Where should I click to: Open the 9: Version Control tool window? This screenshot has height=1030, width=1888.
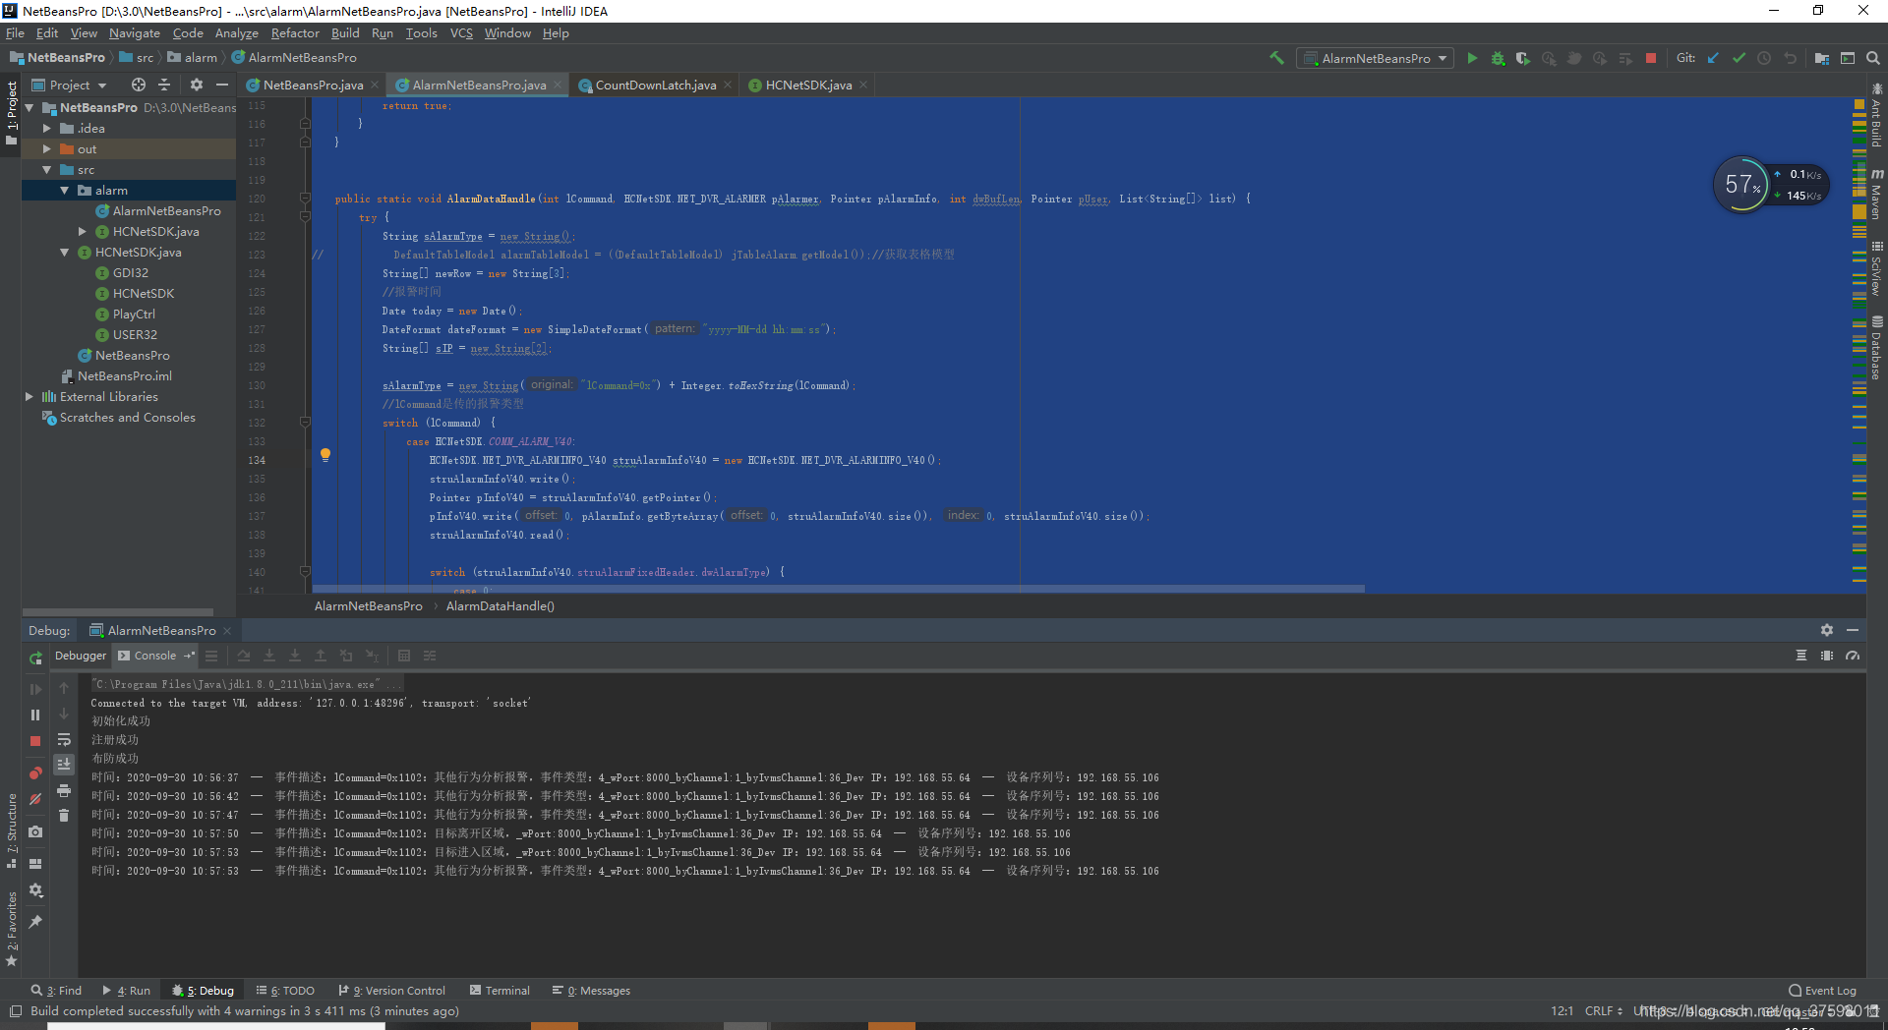click(391, 991)
